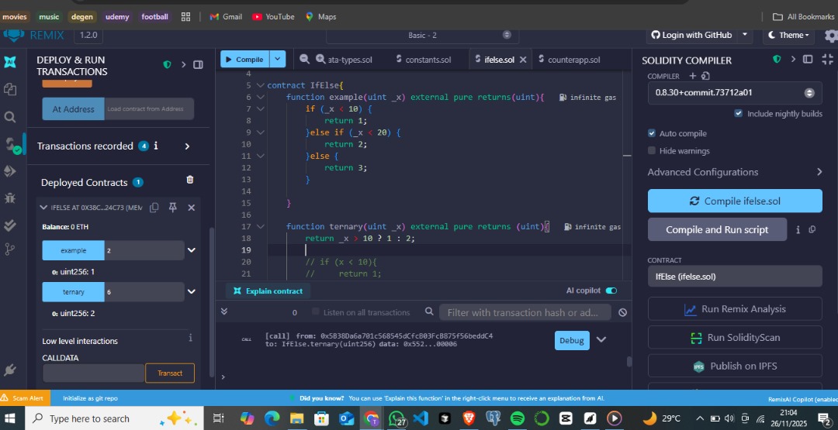838x430 pixels.
Task: Open the Debugger bug icon in sidebar
Action: click(x=10, y=198)
